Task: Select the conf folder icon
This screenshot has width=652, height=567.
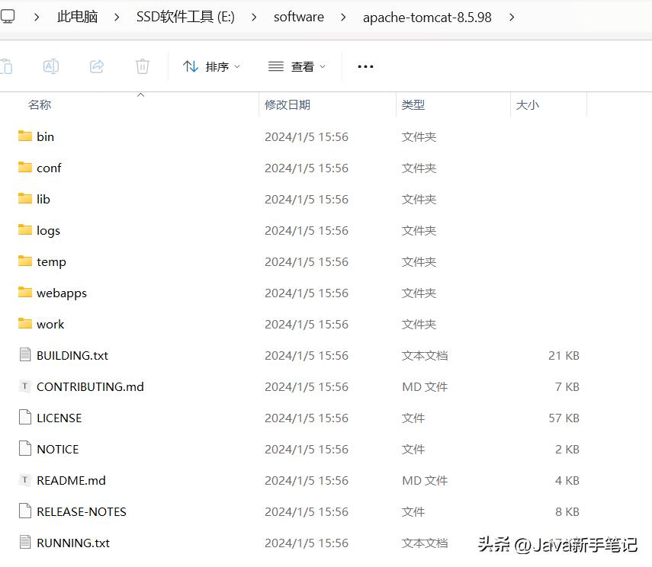Action: click(25, 167)
